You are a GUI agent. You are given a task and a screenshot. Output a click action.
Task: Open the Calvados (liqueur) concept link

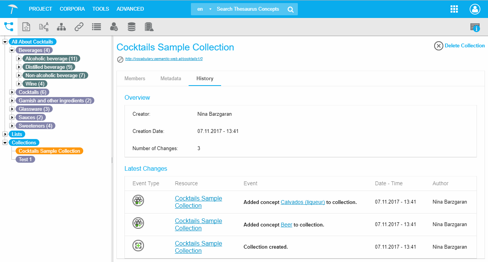pos(302,202)
